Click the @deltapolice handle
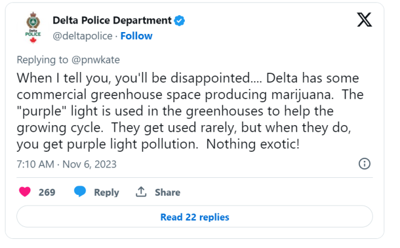 click(82, 36)
